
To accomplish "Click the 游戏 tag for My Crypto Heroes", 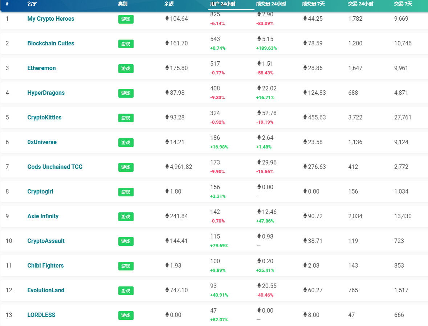I will 126,19.
